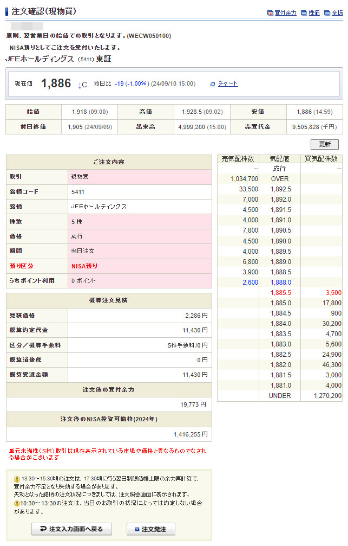The image size is (348, 546).
Task: Open the 全板 full order book link
Action: point(337,13)
